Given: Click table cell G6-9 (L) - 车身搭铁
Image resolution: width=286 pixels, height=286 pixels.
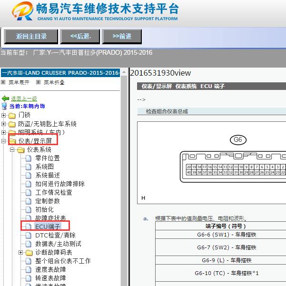Looking at the screenshot, I should pos(227,260).
